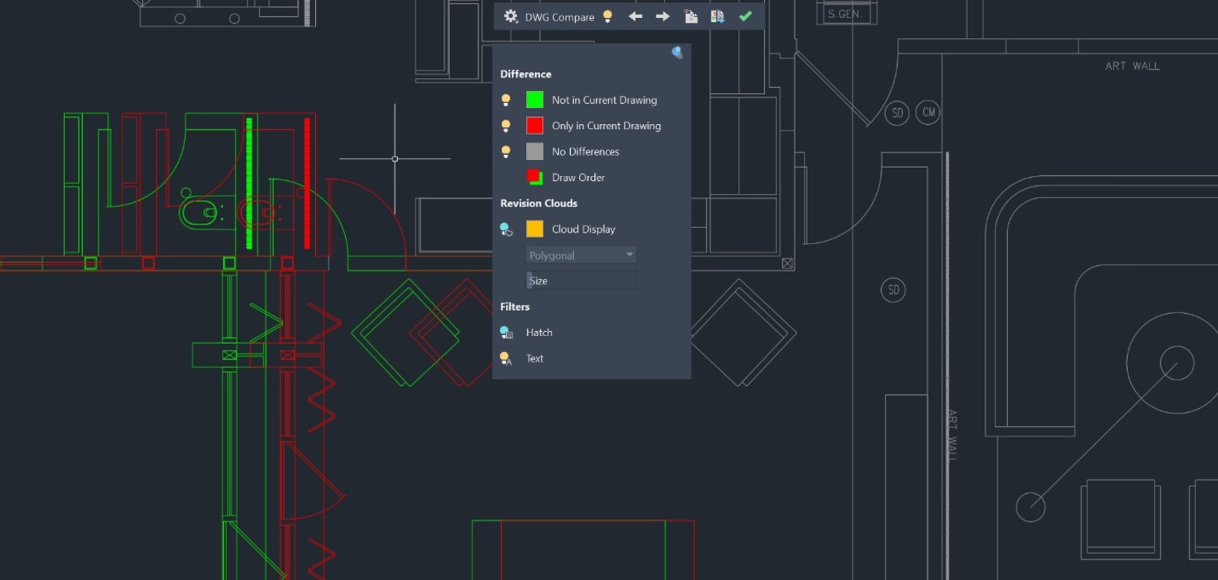The image size is (1218, 580).
Task: Toggle visibility of Only in Current Drawing
Action: point(506,126)
